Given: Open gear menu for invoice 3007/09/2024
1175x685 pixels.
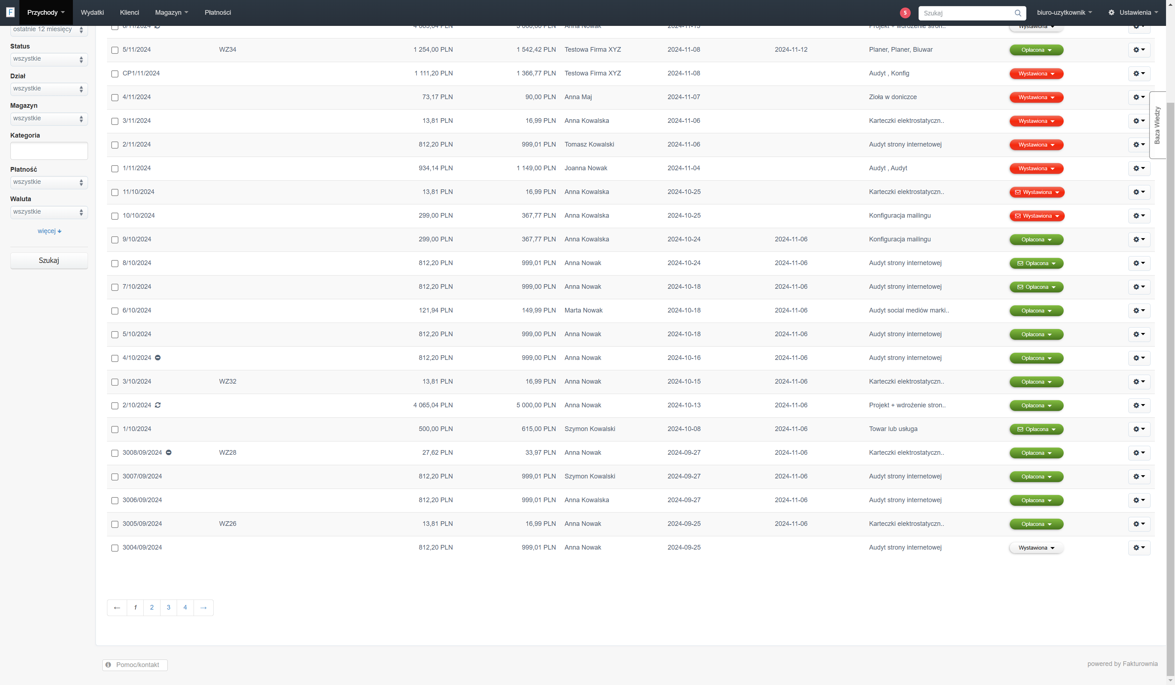Looking at the screenshot, I should [1139, 477].
